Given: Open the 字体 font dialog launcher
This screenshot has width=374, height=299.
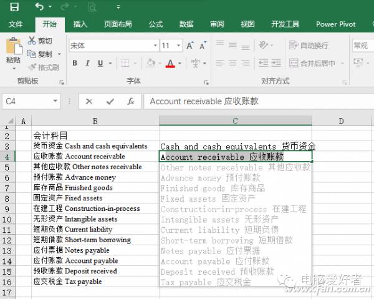Looking at the screenshot, I should pyautogui.click(x=206, y=82).
